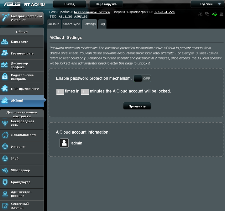Click the VPN server icon
225x211 pixels.
click(5, 170)
